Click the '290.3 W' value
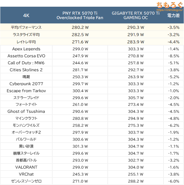 [135, 28]
